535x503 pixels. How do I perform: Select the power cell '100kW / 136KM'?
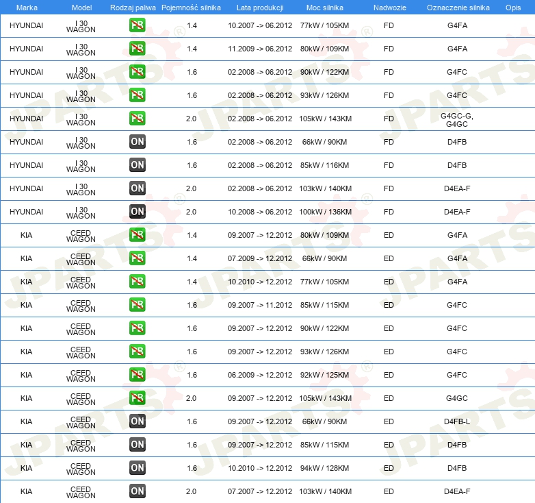click(325, 212)
